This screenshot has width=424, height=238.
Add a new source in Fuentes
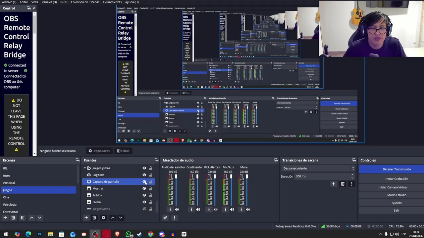tap(86, 218)
